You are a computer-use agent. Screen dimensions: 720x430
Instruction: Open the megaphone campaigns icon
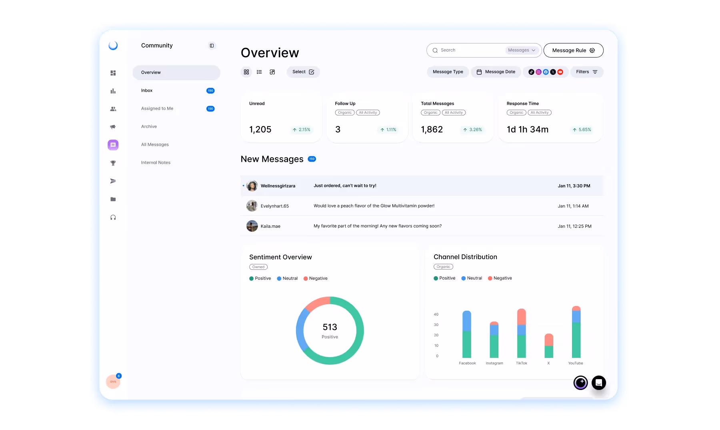(x=113, y=127)
